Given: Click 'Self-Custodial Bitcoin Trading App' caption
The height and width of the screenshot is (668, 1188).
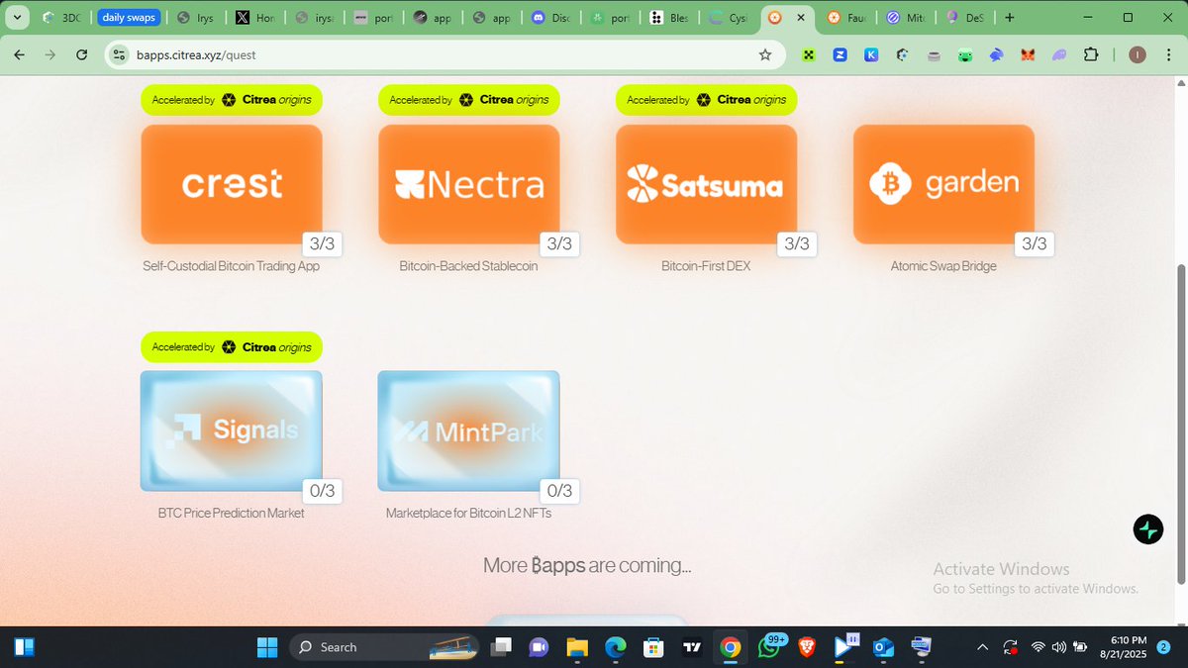Looking at the screenshot, I should [x=231, y=266].
